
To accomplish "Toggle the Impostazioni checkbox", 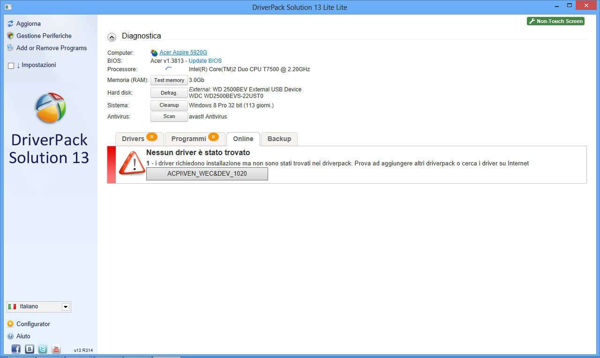I will click(x=11, y=66).
